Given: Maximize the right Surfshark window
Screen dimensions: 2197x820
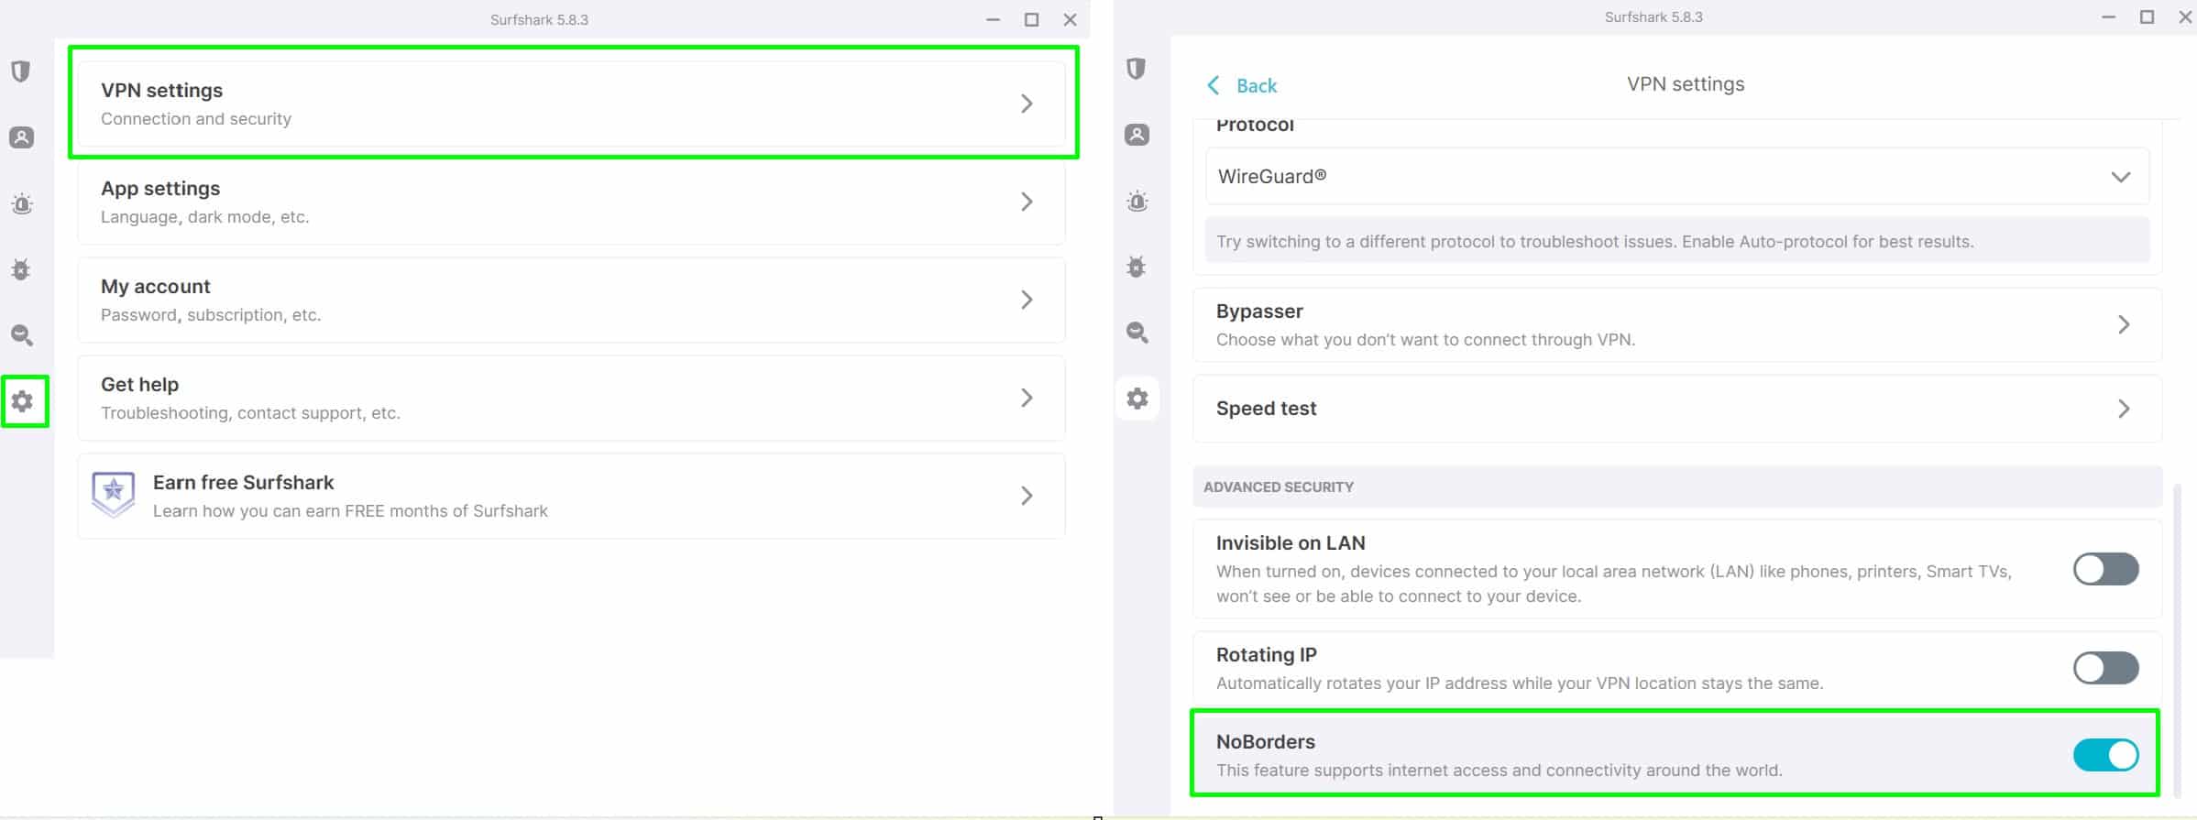Looking at the screenshot, I should pyautogui.click(x=2147, y=16).
